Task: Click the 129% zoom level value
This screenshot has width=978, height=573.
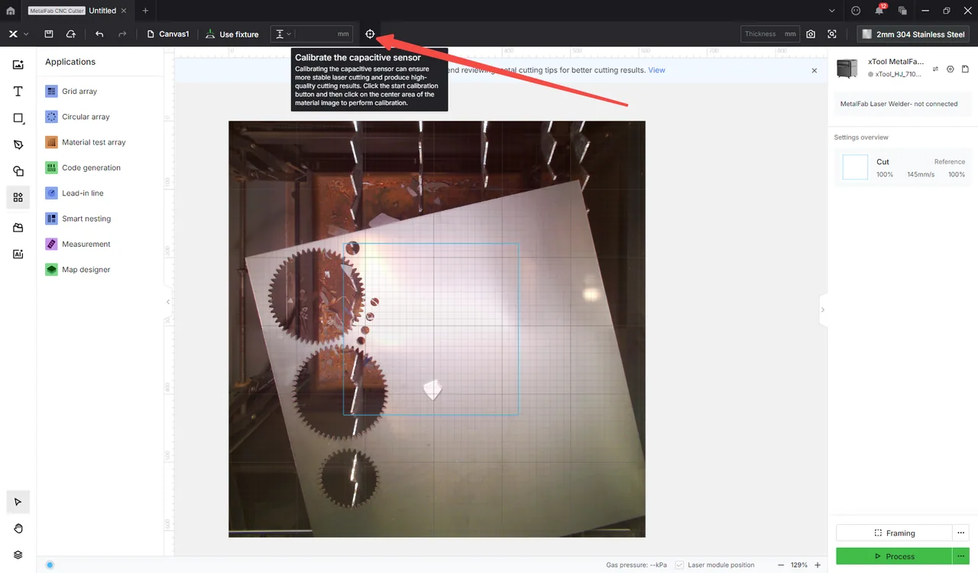Action: (x=799, y=565)
